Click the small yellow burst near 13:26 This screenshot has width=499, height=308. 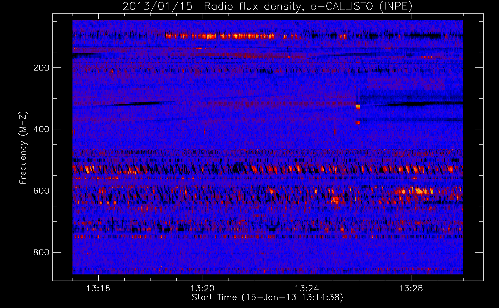click(x=358, y=107)
